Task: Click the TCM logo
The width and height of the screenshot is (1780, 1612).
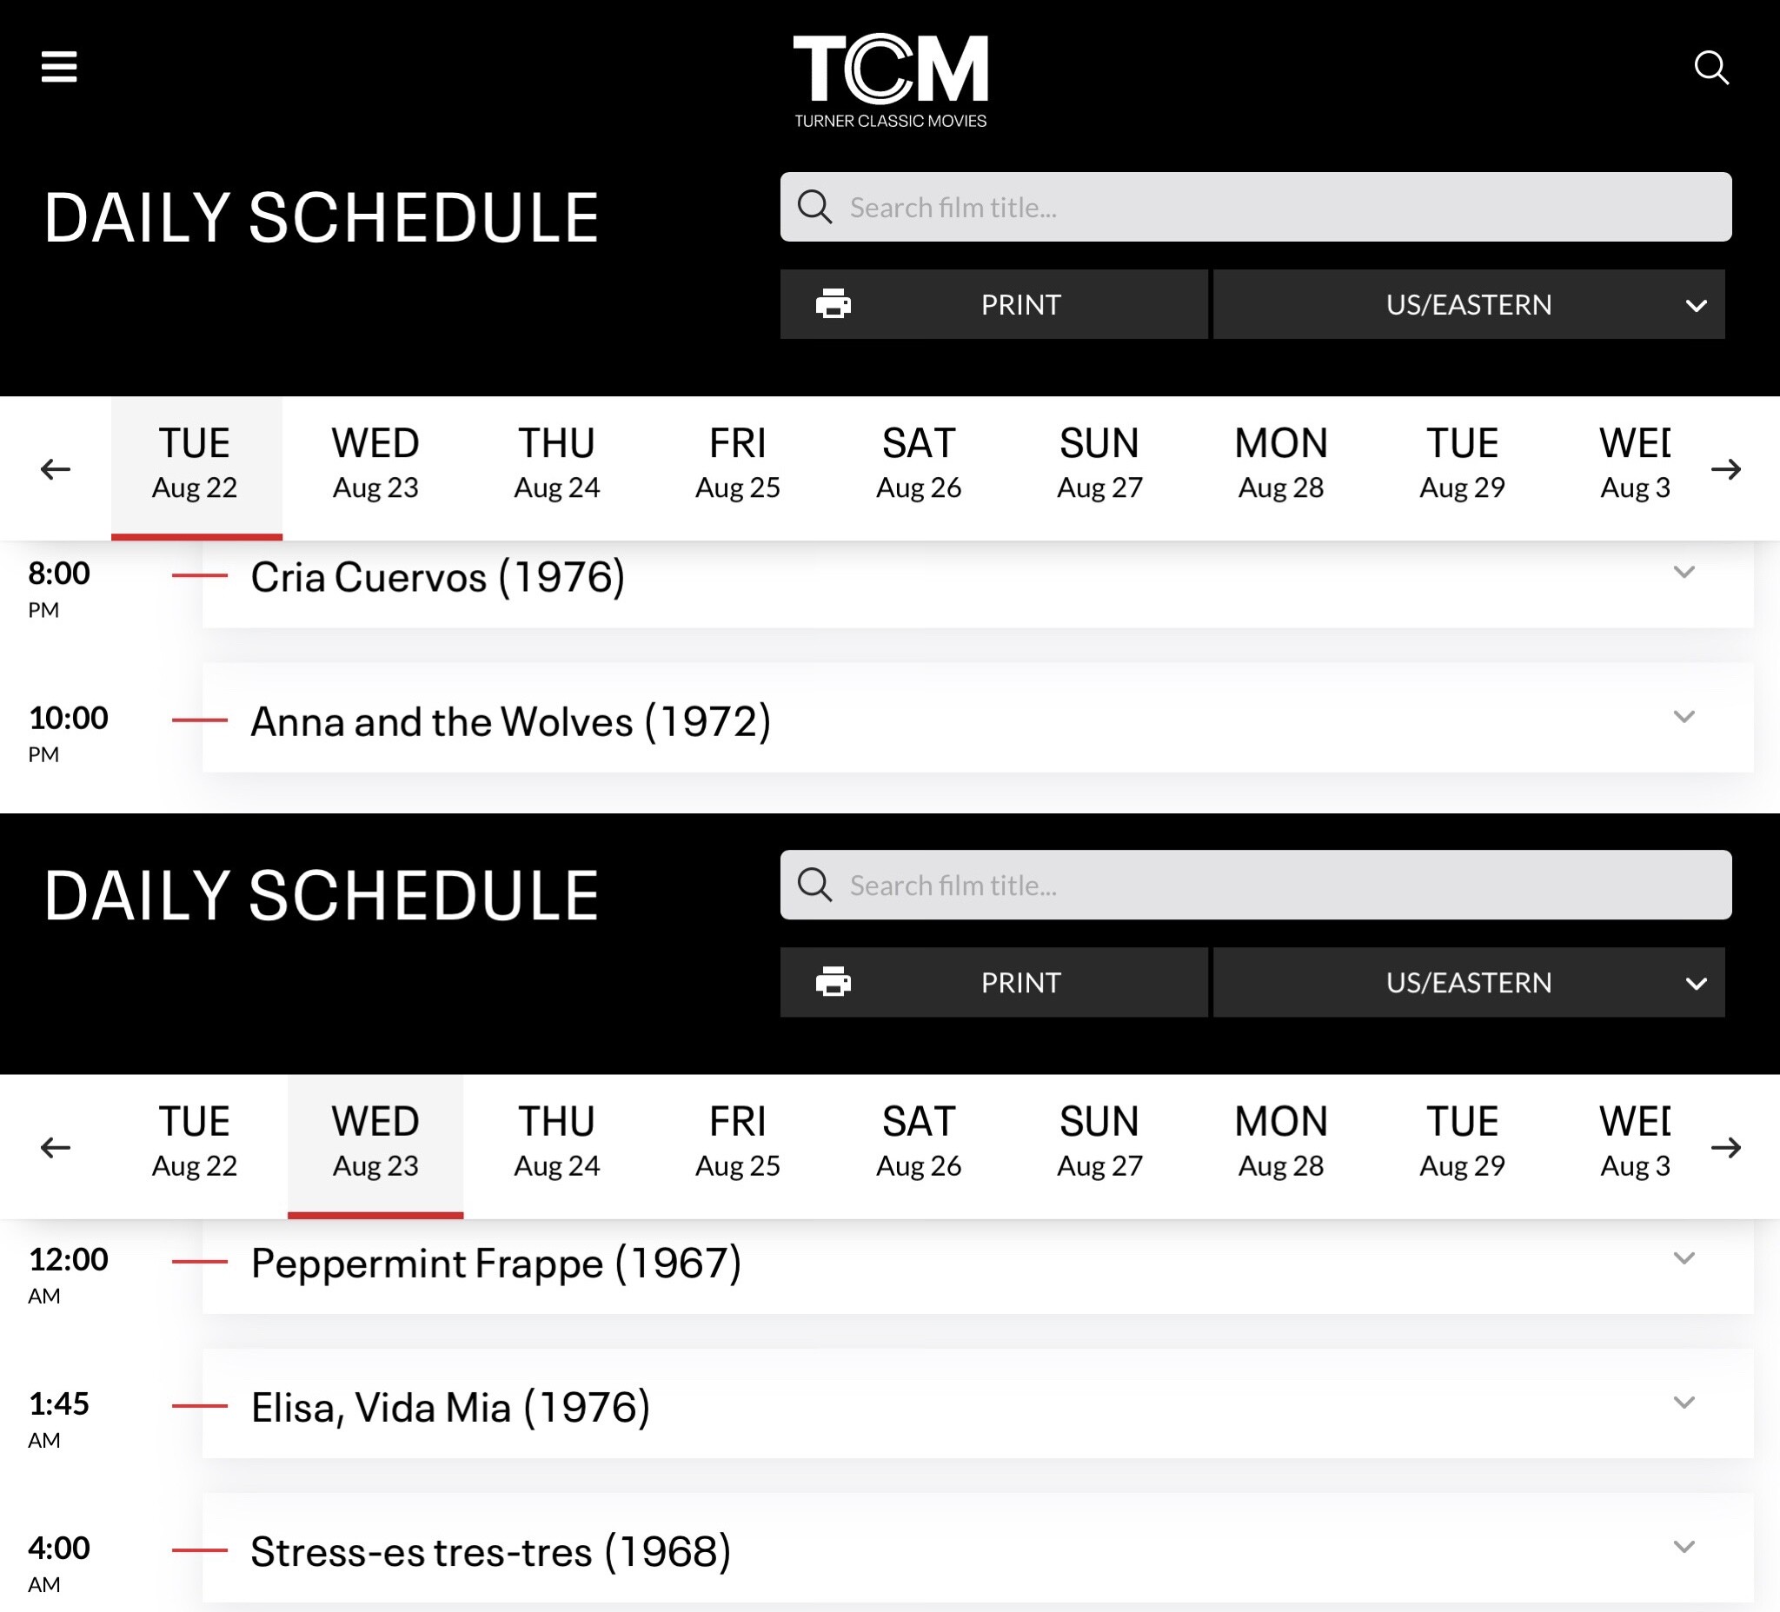Action: click(890, 80)
